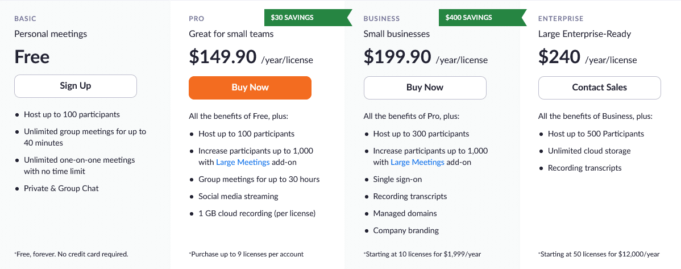This screenshot has width=681, height=269.
Task: Click the Social media streaming feature
Action: [238, 196]
